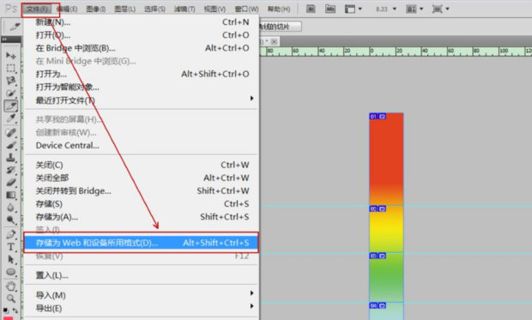Select the Ellipse shape tool

11,272
